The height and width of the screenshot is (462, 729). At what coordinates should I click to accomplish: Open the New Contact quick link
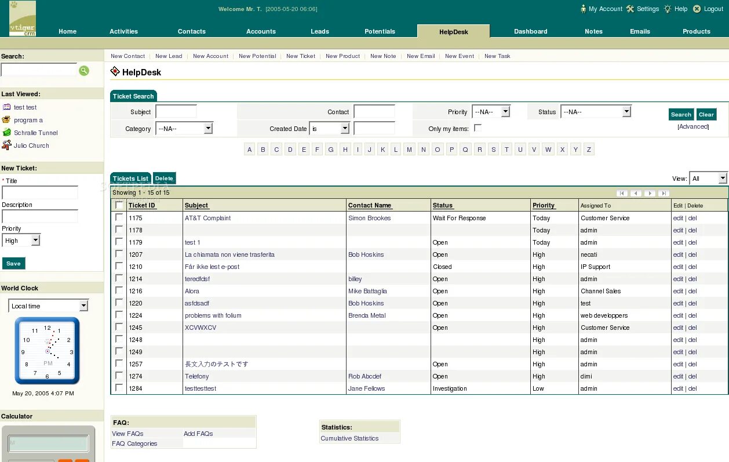(x=127, y=56)
